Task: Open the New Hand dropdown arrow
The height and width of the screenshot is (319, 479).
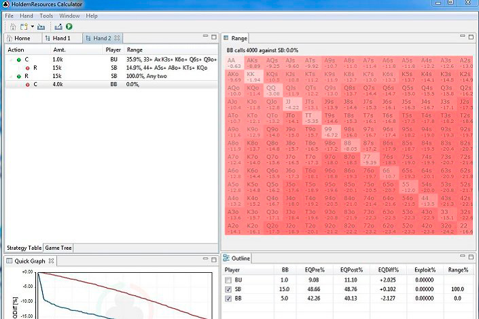Action: (x=31, y=26)
